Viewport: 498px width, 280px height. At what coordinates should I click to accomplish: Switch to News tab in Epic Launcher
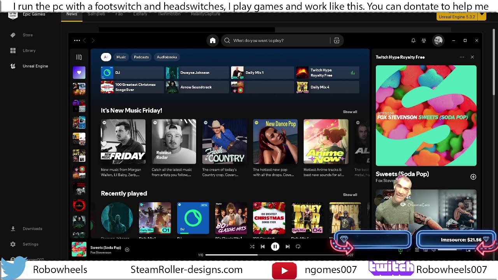72,14
